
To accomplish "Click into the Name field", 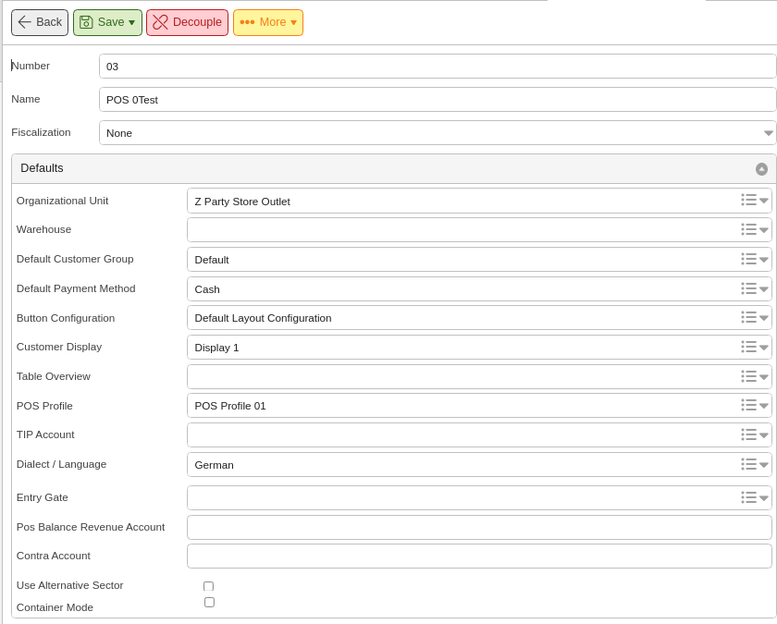I will pos(438,100).
